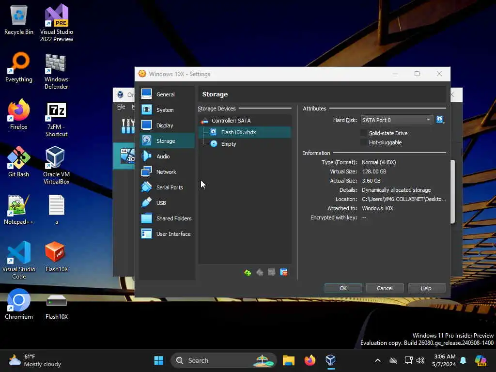Open Serial Ports settings
Screen dimensions: 496x372
pyautogui.click(x=167, y=187)
